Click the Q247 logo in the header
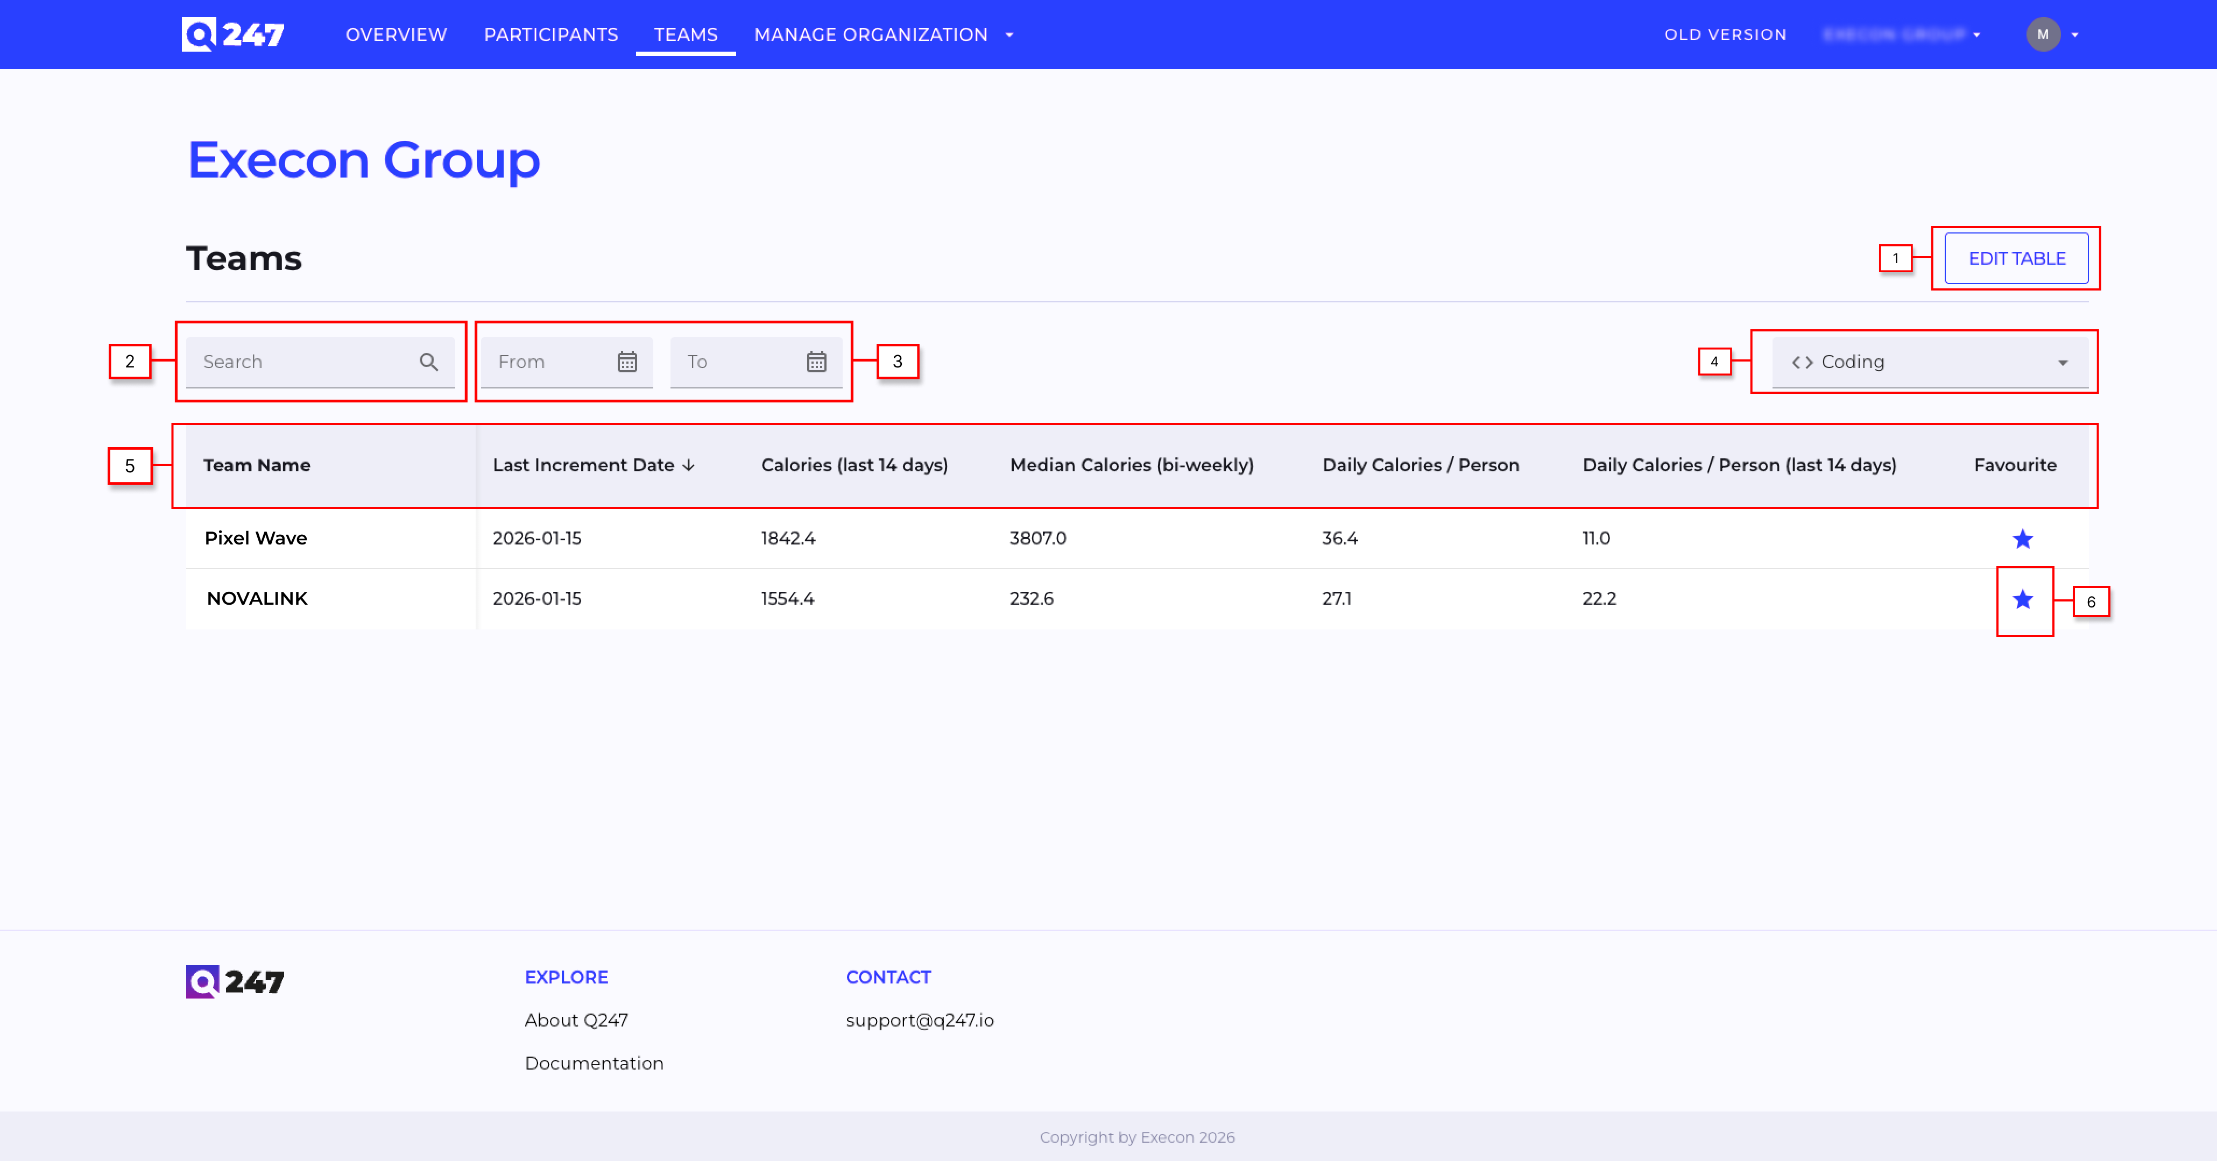Image resolution: width=2217 pixels, height=1161 pixels. 232,34
